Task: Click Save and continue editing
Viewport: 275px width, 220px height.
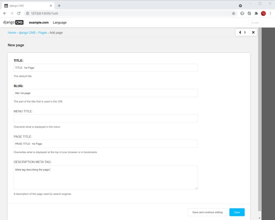Action: (207, 212)
